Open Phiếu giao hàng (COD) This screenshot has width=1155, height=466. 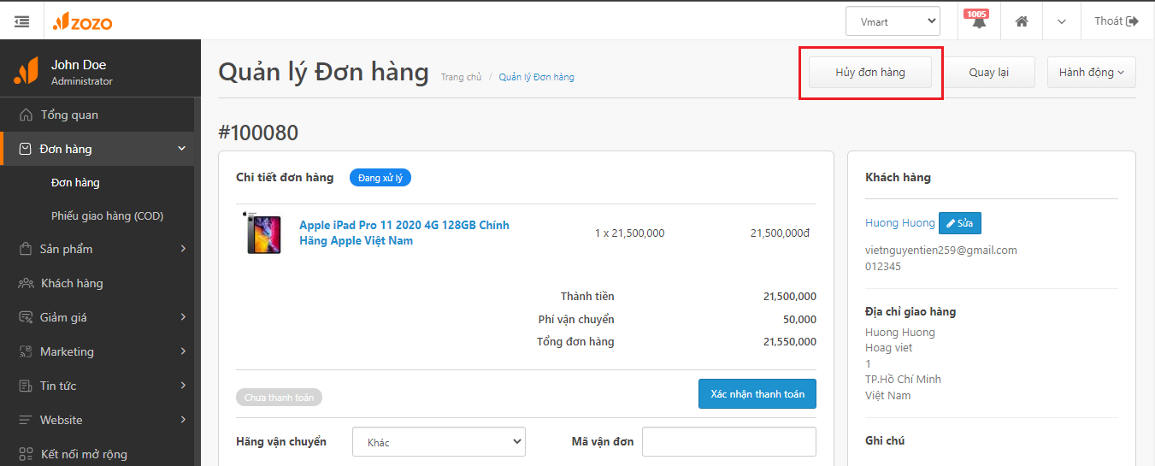(x=107, y=215)
